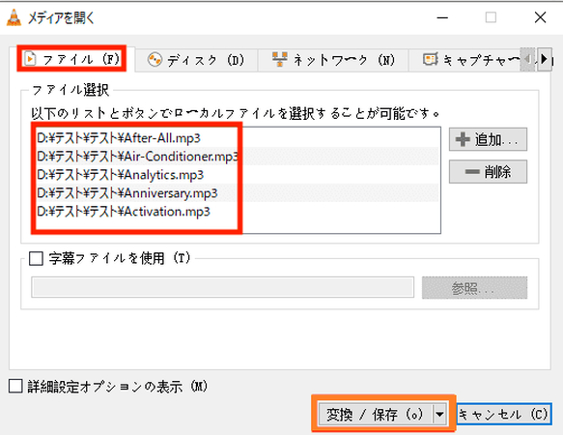Screen dimensions: 563x435
Task: Select Analytics.mp3 in the file list
Action: click(237, 175)
